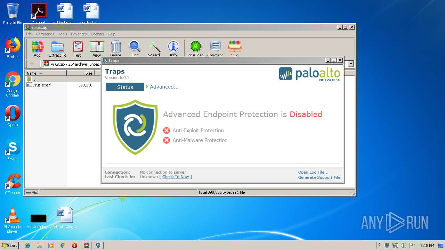Open the Favorites menu in WinRAR
Image resolution: width=445 pixels, height=250 pixels.
(79, 34)
